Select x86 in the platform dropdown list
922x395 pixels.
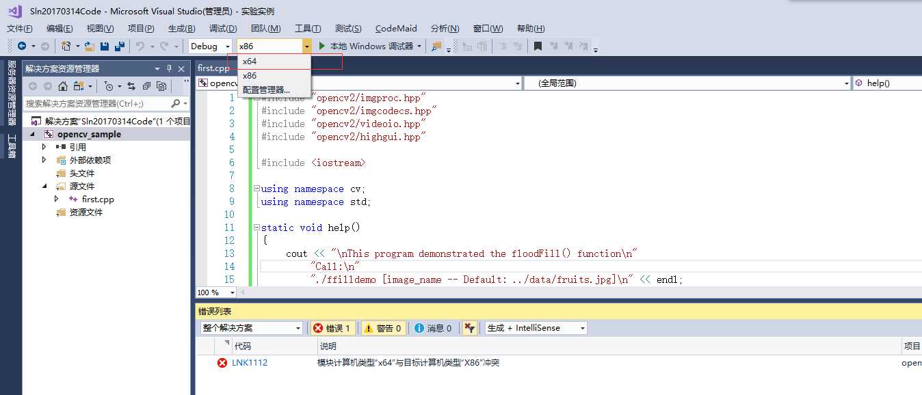pos(274,76)
